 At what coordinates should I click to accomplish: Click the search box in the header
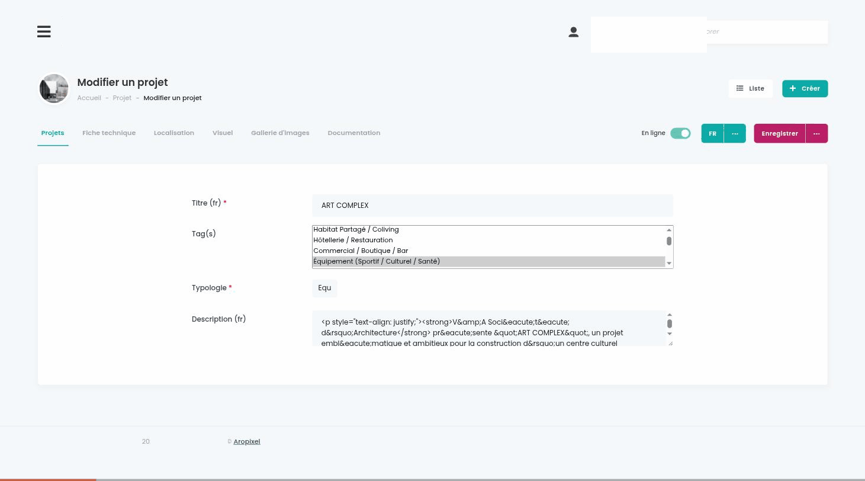(767, 32)
